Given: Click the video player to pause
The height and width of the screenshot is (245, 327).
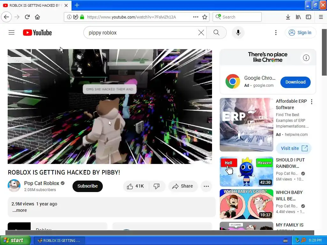Looking at the screenshot, I should pyautogui.click(x=110, y=107).
